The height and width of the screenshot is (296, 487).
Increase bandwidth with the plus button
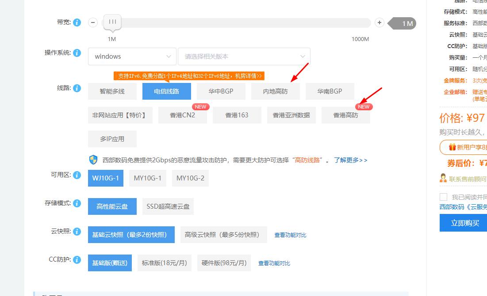point(379,23)
